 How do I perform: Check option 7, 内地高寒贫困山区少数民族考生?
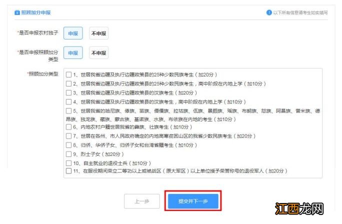(68, 136)
